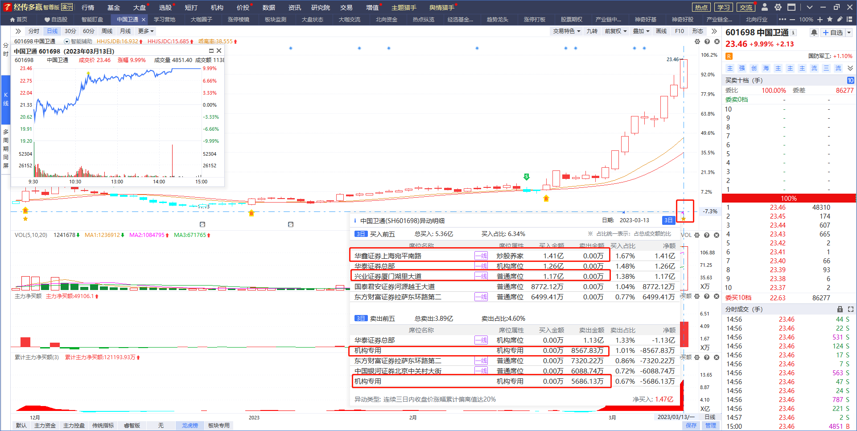Open the 基金 menu
The image size is (857, 431).
pyautogui.click(x=114, y=8)
